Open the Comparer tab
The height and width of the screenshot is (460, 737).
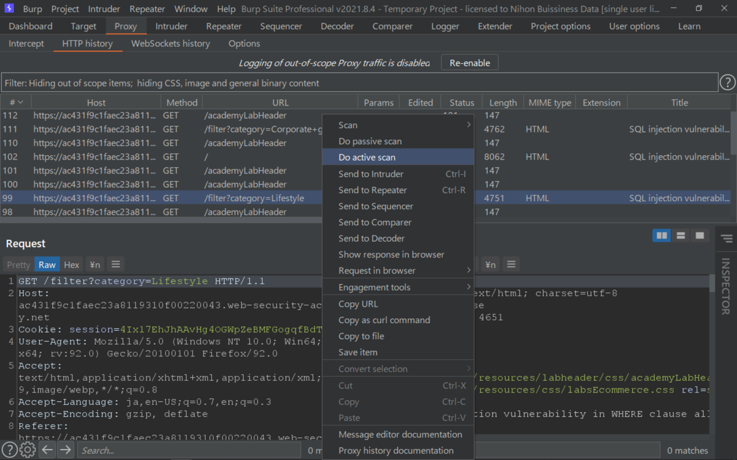click(x=392, y=26)
